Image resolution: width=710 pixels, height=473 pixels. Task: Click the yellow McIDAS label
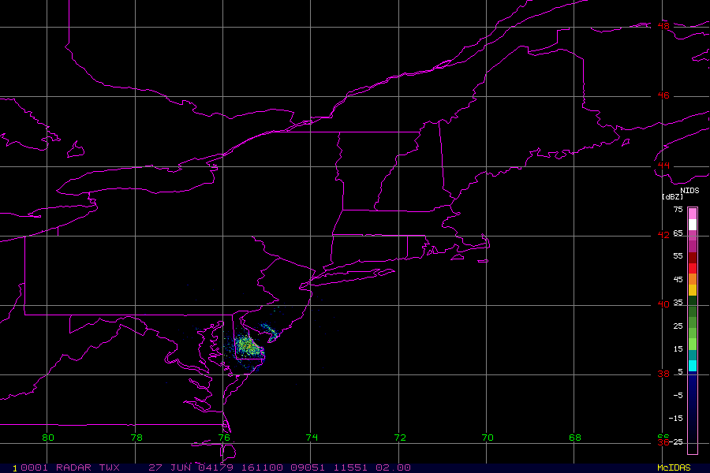click(x=674, y=467)
